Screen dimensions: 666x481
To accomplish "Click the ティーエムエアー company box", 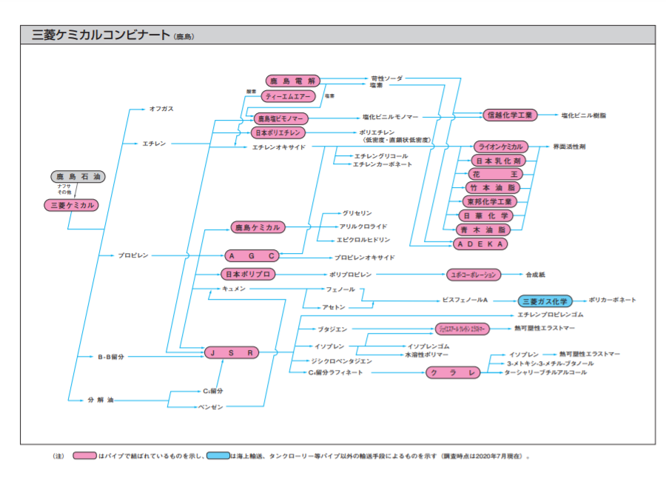I will [x=289, y=96].
